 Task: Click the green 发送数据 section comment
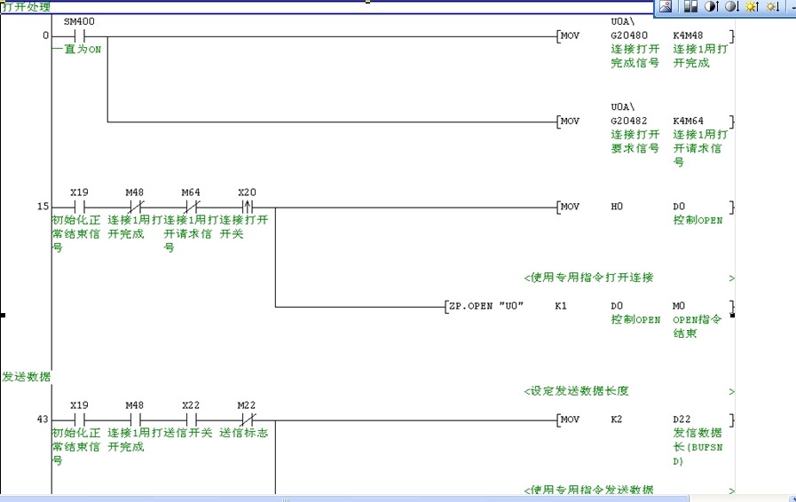(x=27, y=377)
